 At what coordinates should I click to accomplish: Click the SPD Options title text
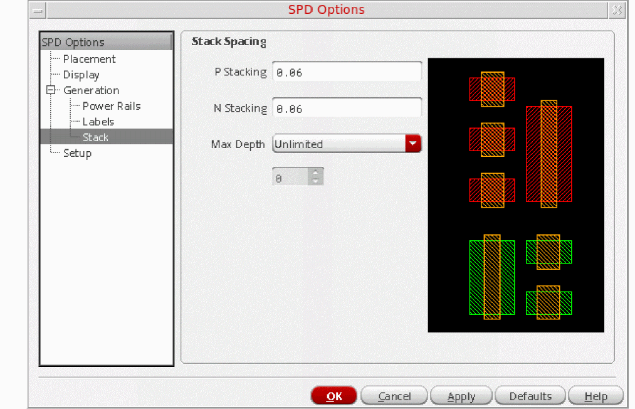tap(327, 10)
